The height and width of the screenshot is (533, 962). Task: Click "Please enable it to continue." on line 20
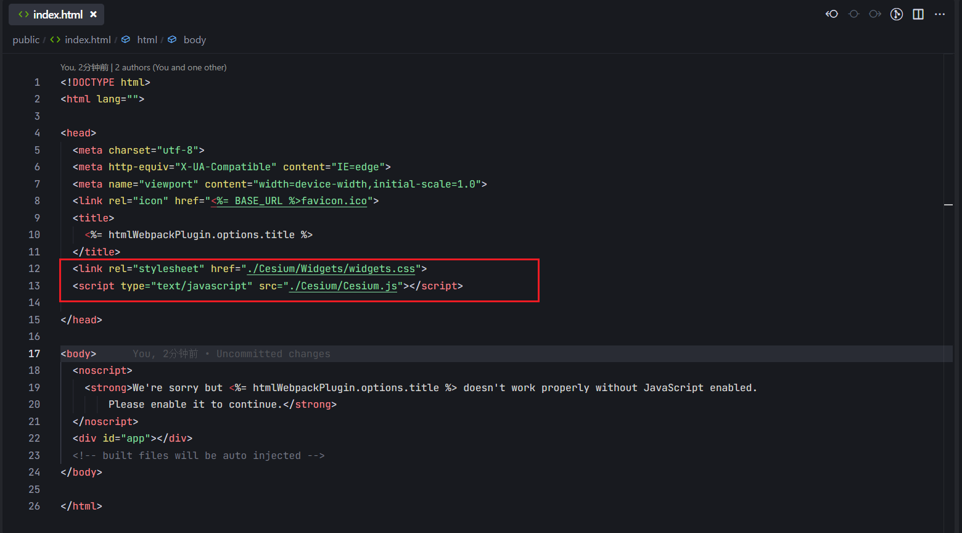click(195, 405)
